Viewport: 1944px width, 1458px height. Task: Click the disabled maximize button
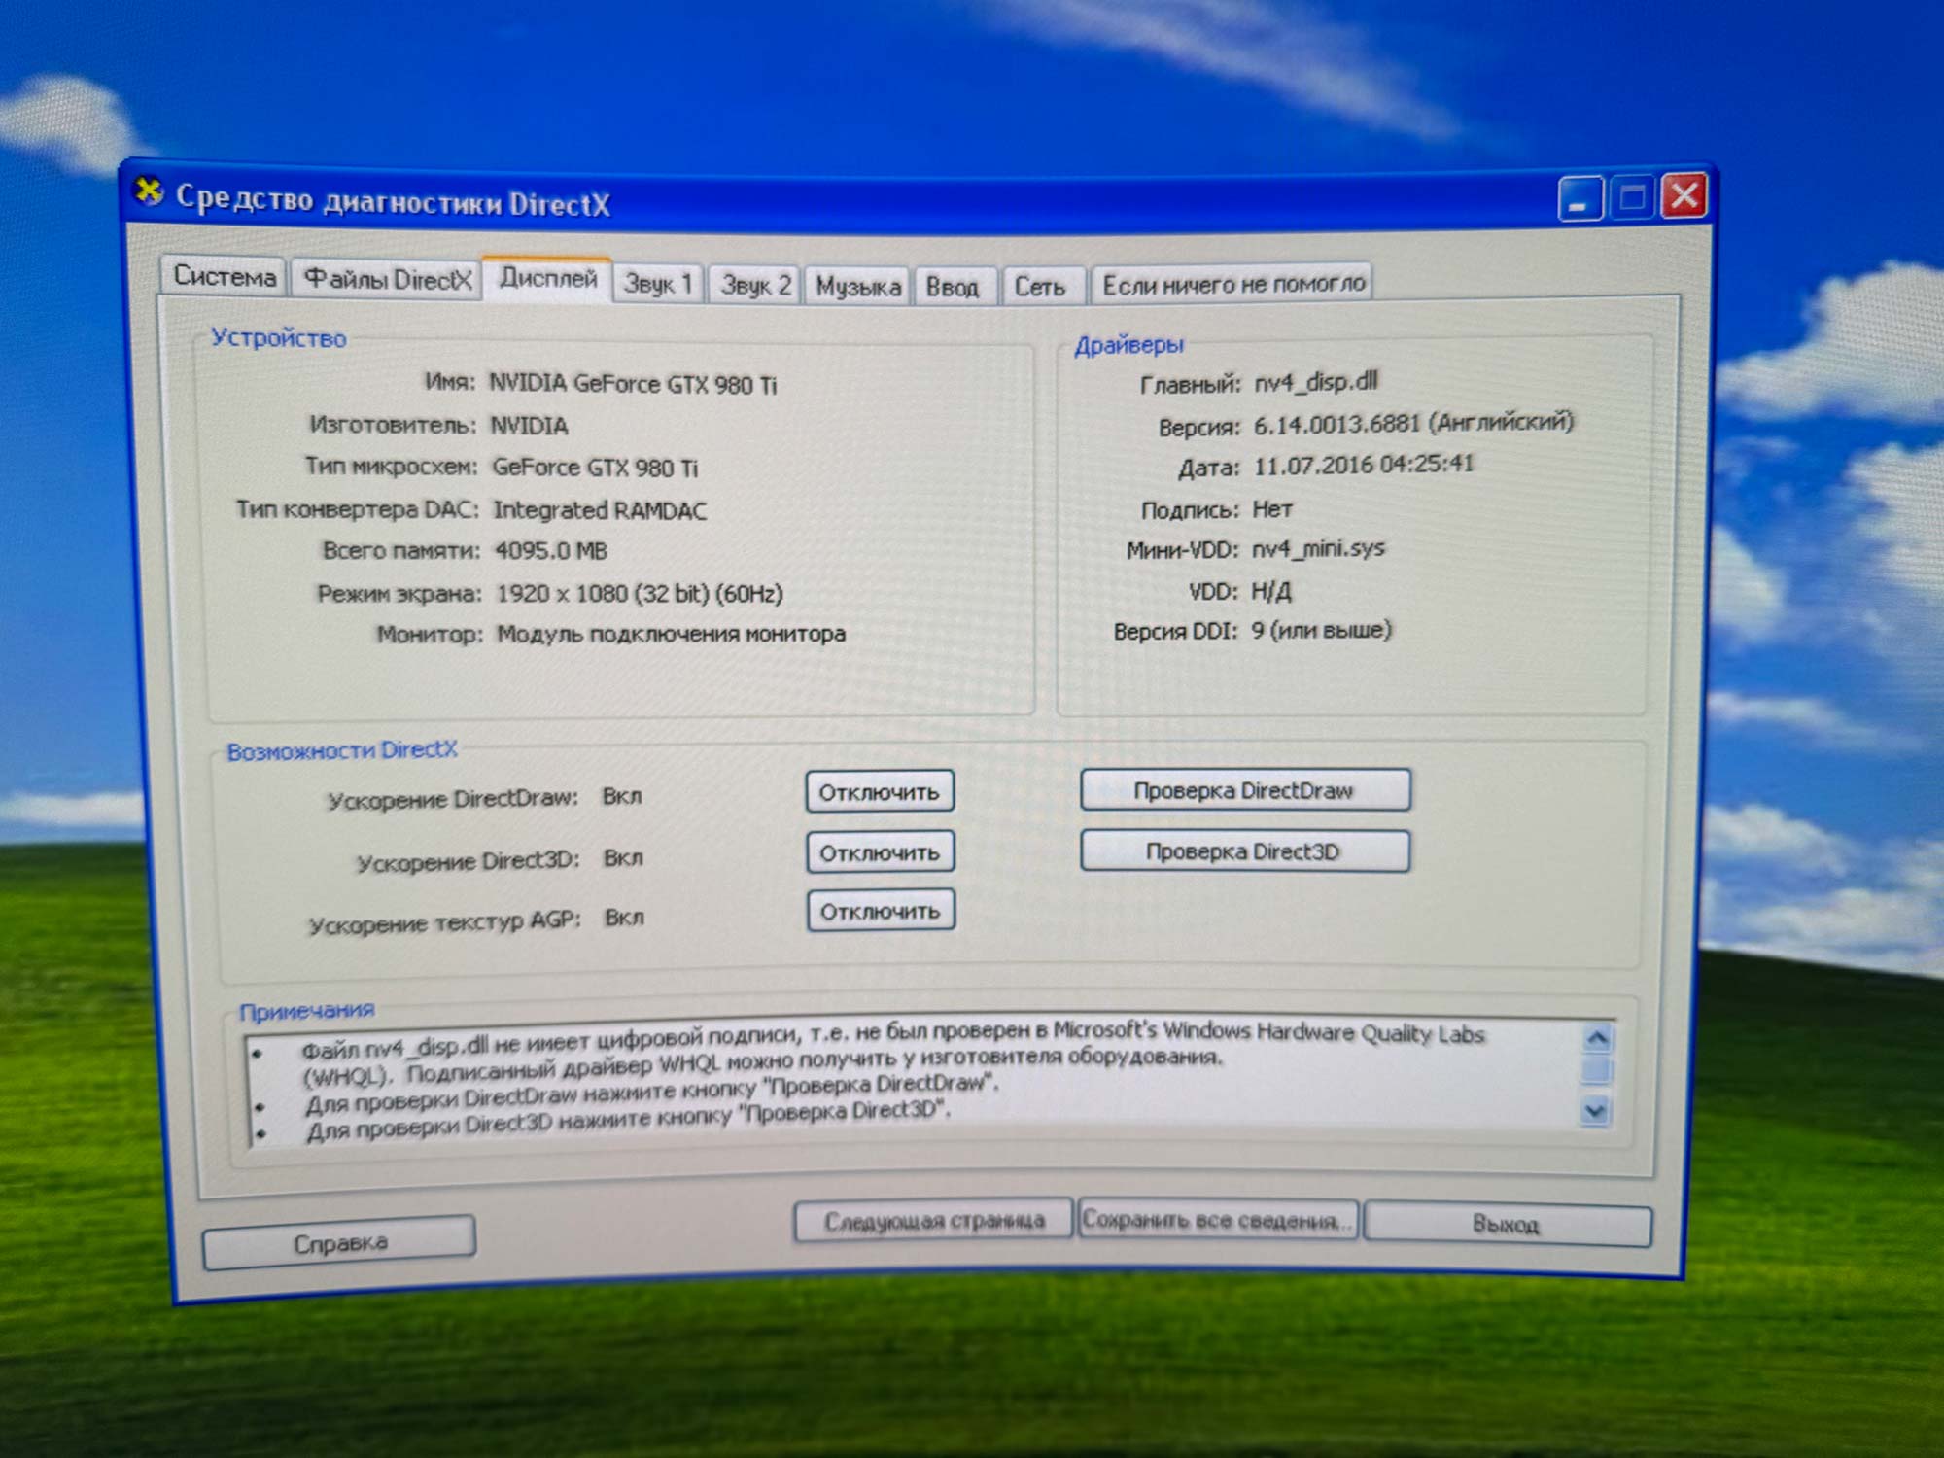coord(1632,198)
